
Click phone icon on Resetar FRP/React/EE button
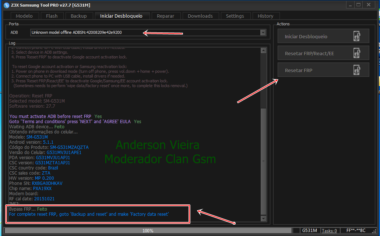click(357, 53)
